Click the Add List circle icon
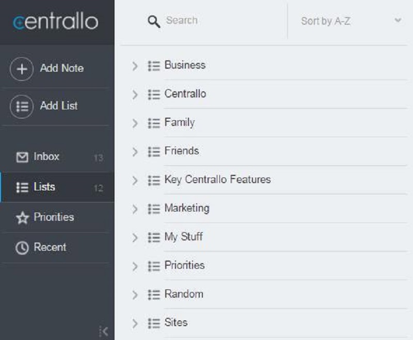The width and height of the screenshot is (413, 340). tap(22, 107)
